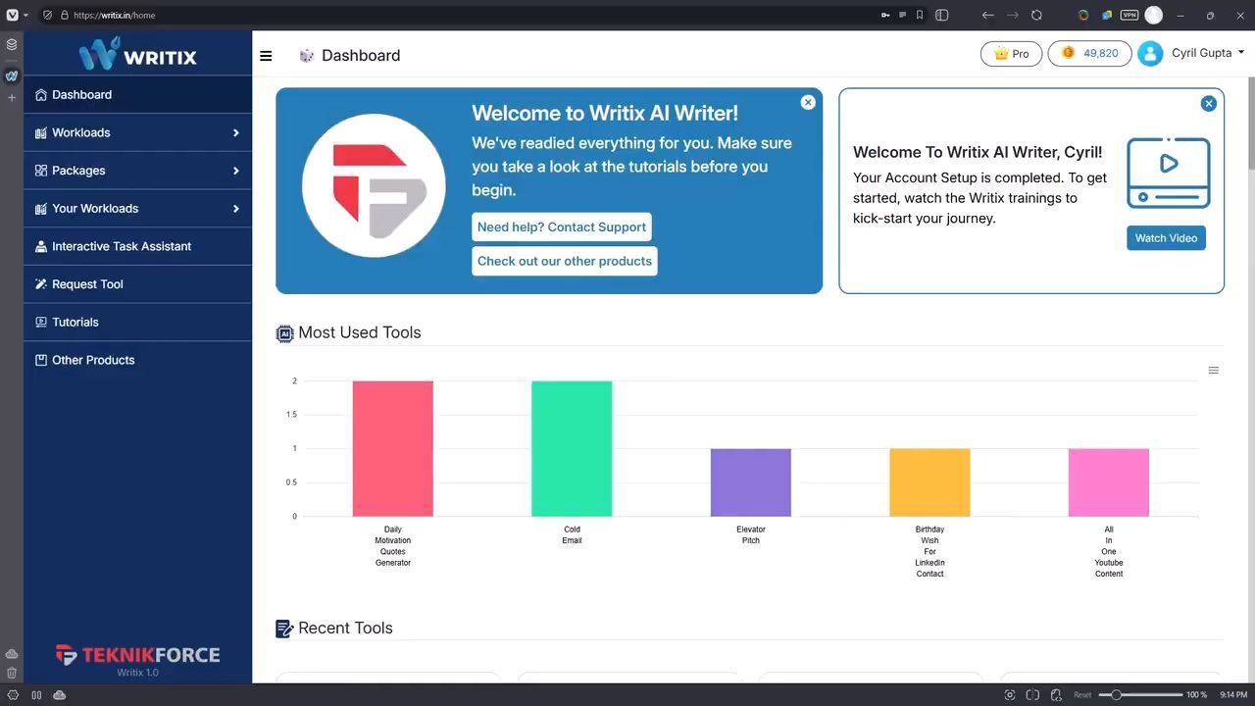Image resolution: width=1255 pixels, height=706 pixels.
Task: Click the pink All In One Youtube Content bar
Action: [x=1109, y=482]
